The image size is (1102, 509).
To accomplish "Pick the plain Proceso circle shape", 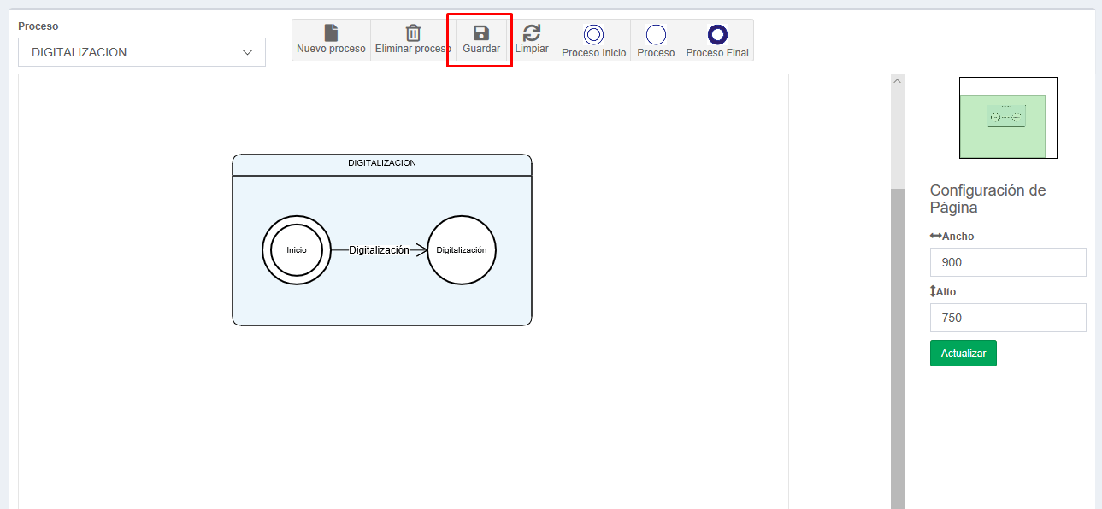I will (656, 34).
